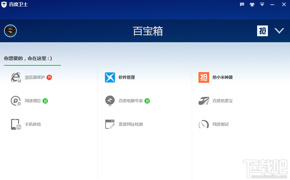Screen dimensions: 290x180
Task: Start the 网速测试 speedometer icon
Action: (204, 124)
